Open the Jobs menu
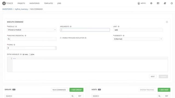The height and width of the screenshot is (98, 175). (x=59, y=3)
